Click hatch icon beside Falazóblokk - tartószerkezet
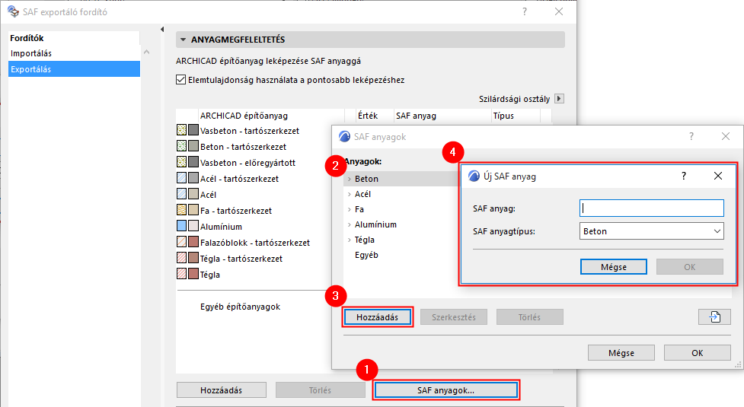 [x=181, y=242]
